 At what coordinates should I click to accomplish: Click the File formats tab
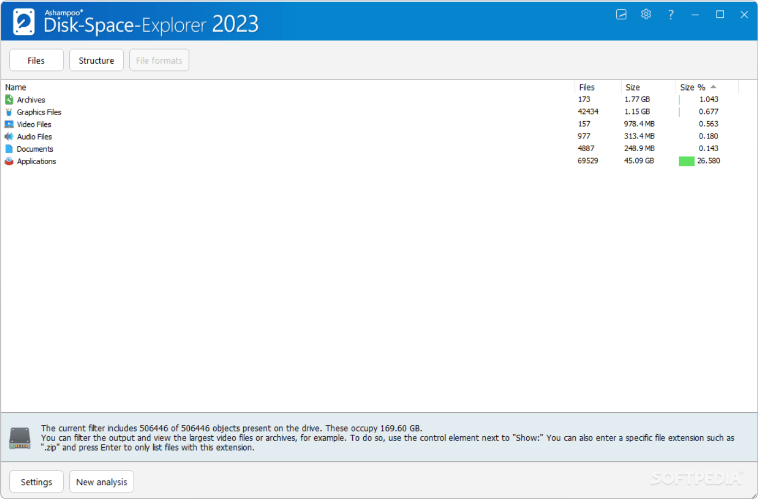point(159,60)
